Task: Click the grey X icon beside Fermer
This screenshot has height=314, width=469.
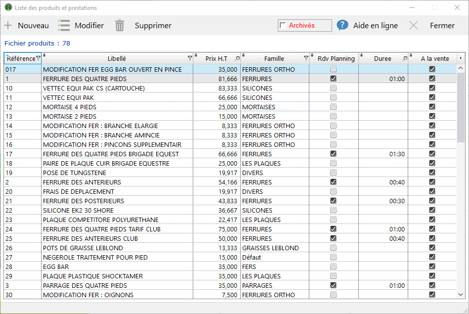Action: click(x=414, y=25)
